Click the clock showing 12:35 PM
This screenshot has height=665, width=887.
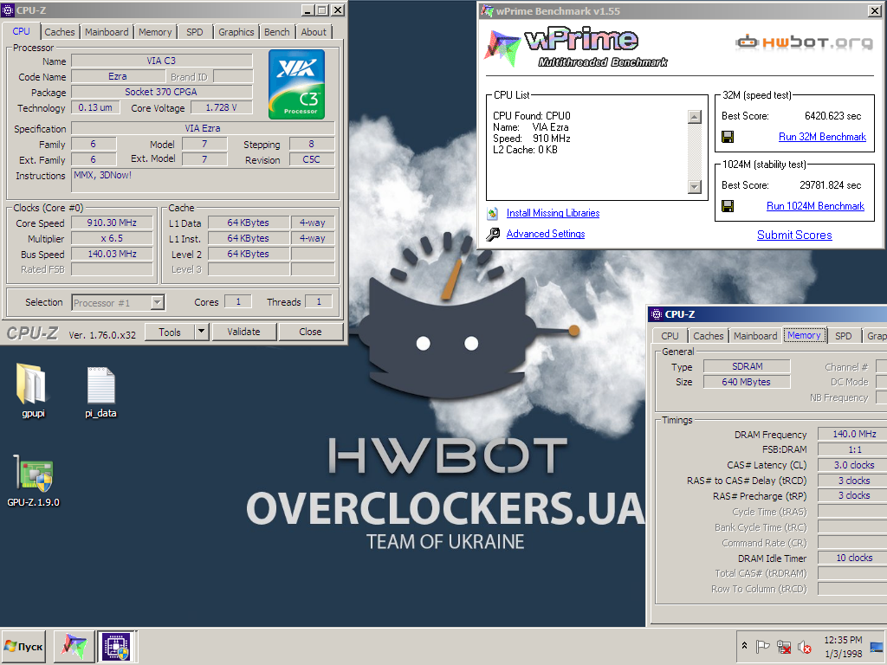[843, 640]
